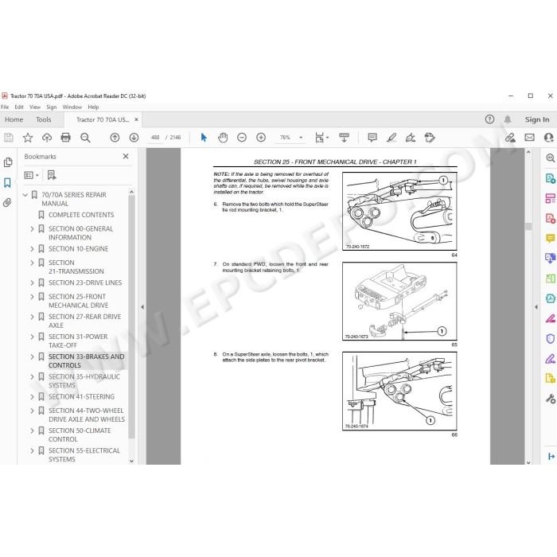Go to the previous page arrow
This screenshot has width=557, height=557.
(x=115, y=138)
